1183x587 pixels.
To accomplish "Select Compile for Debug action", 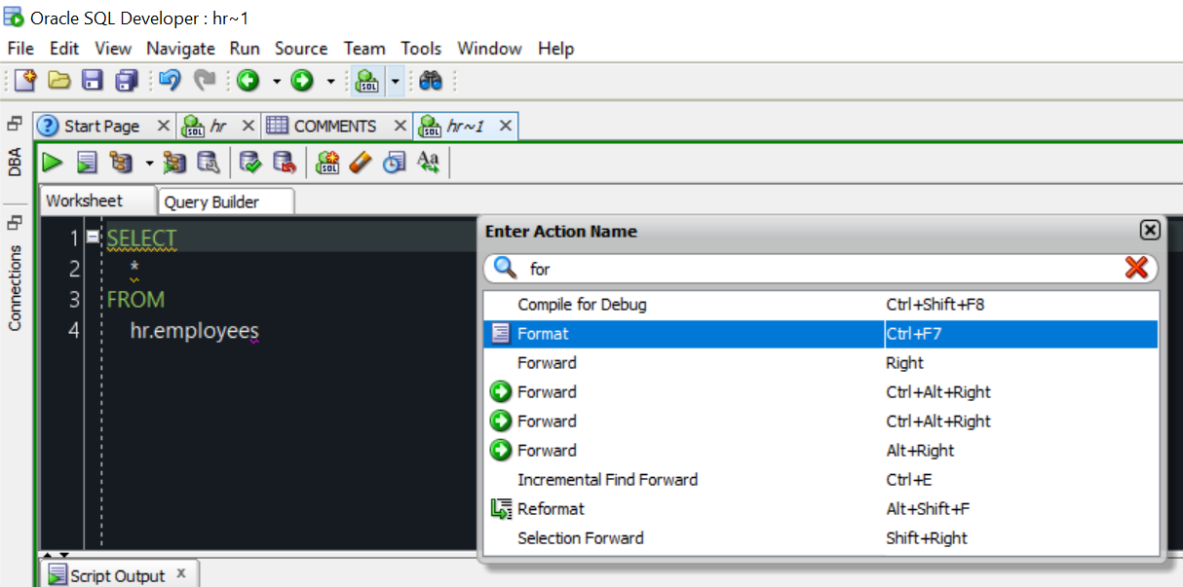I will [x=821, y=305].
